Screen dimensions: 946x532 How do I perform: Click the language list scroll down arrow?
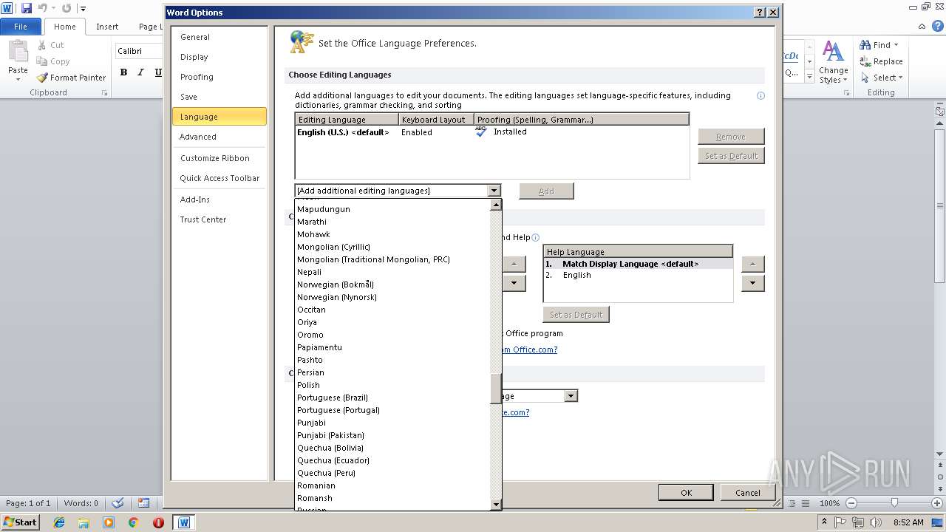coord(496,505)
